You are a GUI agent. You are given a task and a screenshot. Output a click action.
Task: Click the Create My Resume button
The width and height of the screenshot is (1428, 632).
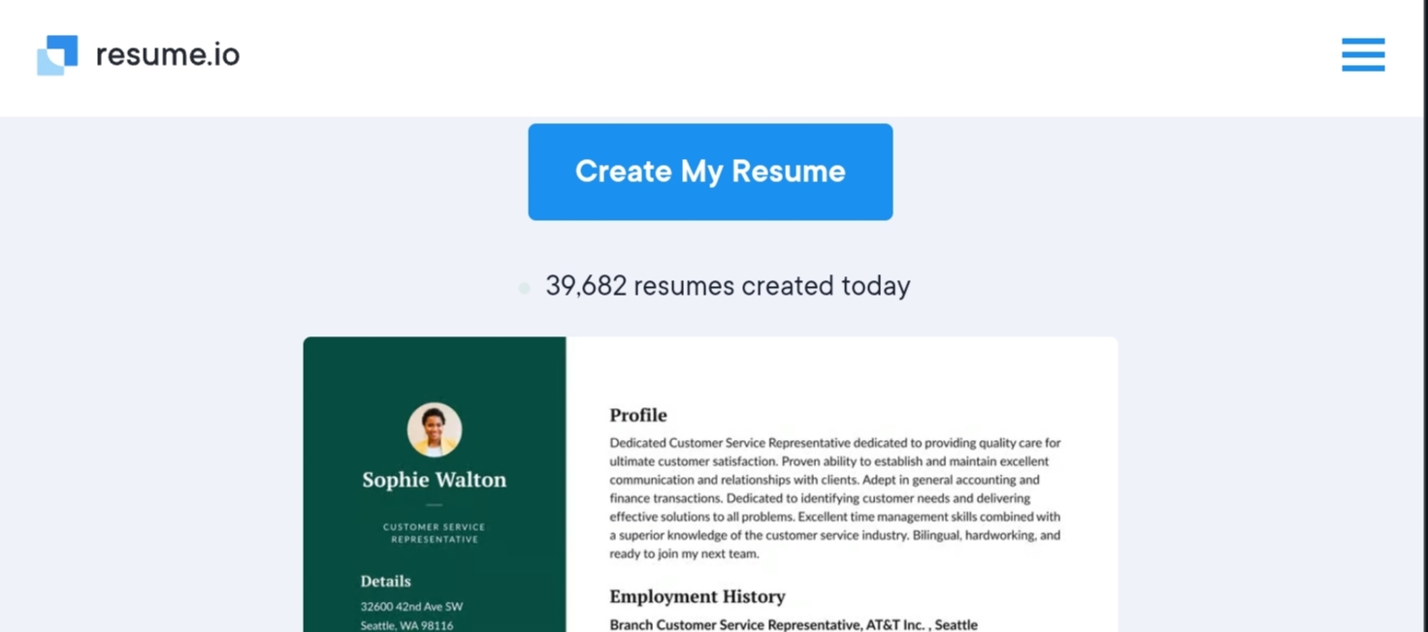pyautogui.click(x=710, y=172)
